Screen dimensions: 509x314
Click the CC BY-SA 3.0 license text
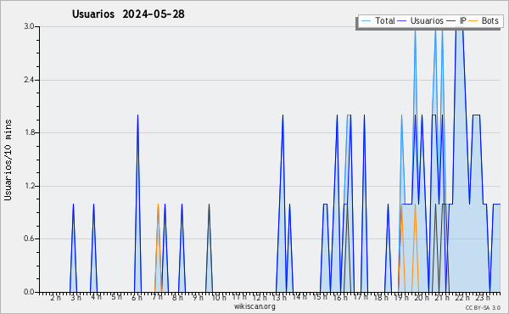tap(483, 307)
